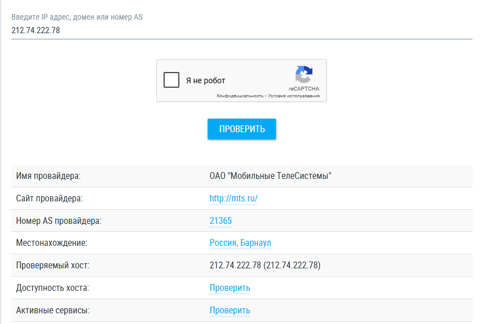Click the "Имя провайдера:" label
The width and height of the screenshot is (480, 324).
point(49,176)
